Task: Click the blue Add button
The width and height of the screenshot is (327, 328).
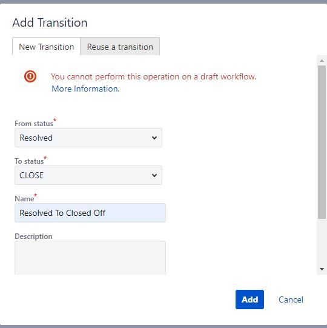Action: point(249,300)
